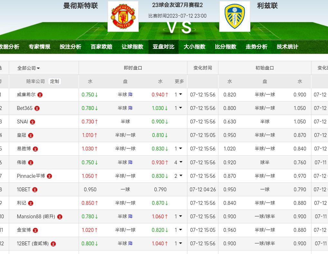Screen dimensions: 328x254
Task: Click the red 主 icon beside 威廉希尔
Action: pos(40,95)
